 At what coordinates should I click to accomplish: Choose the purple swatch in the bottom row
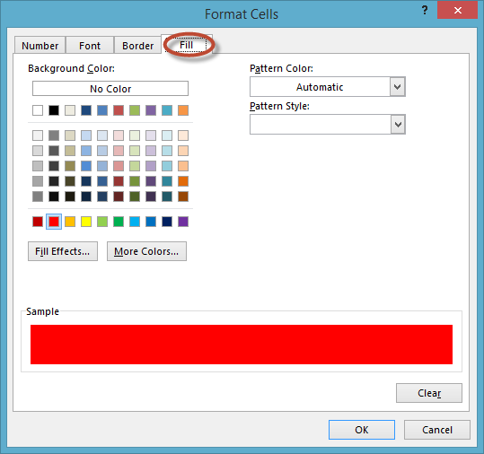pos(183,222)
